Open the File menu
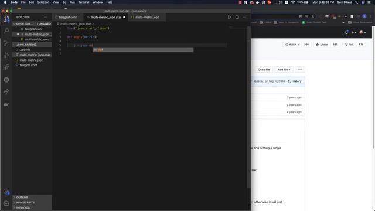The height and width of the screenshot is (211, 375). point(23,2)
